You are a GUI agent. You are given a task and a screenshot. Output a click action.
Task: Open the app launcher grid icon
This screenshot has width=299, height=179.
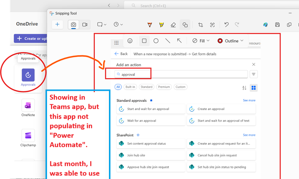pyautogui.click(x=116, y=43)
